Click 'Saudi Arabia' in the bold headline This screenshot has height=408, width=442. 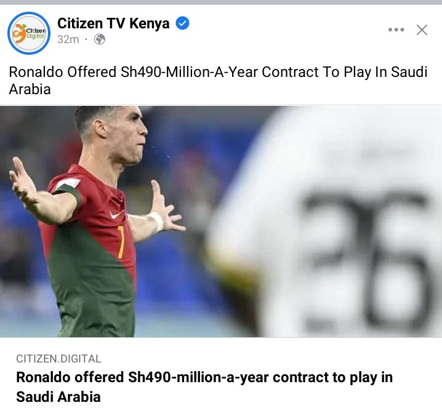(58, 397)
